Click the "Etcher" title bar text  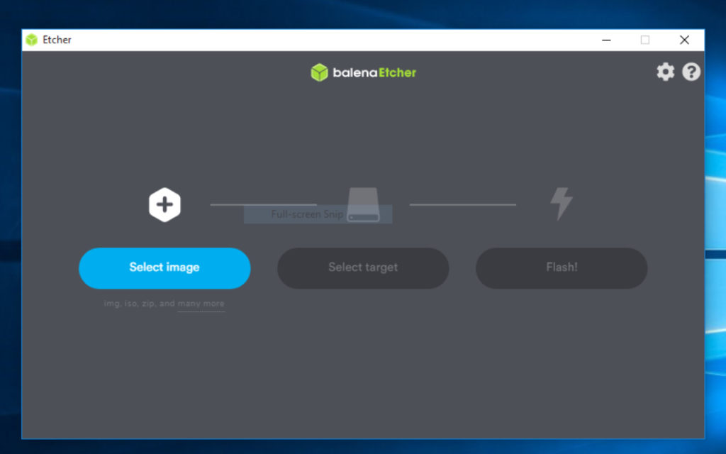pyautogui.click(x=57, y=40)
